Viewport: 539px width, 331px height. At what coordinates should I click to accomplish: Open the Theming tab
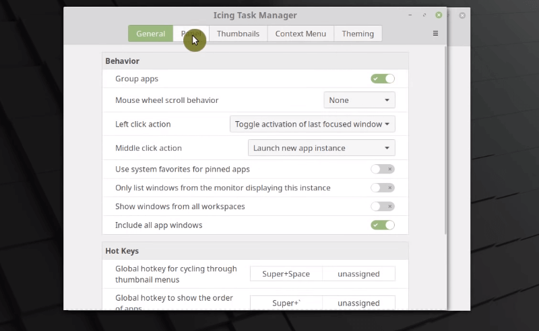358,34
